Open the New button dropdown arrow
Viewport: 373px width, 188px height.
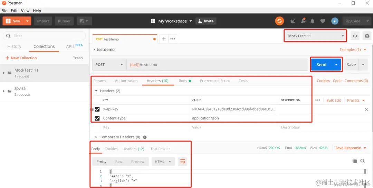[27, 21]
